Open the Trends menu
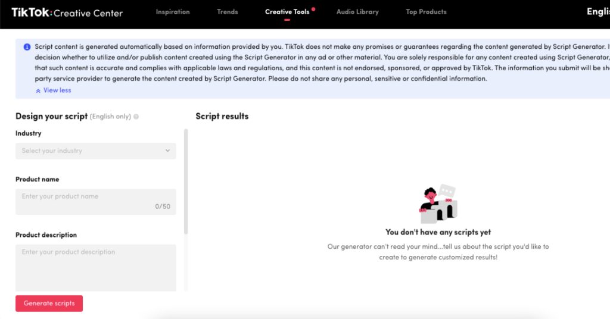The width and height of the screenshot is (610, 319). click(x=227, y=12)
